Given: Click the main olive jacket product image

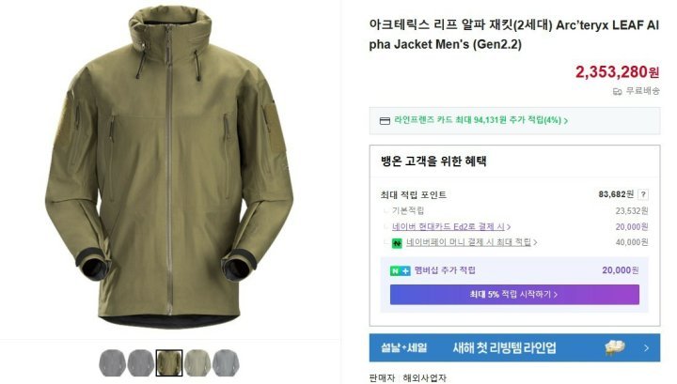Looking at the screenshot, I should (x=169, y=166).
